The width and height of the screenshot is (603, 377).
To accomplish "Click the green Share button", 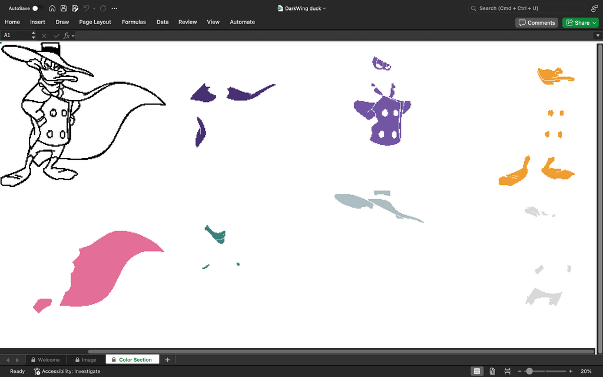I will (x=581, y=23).
